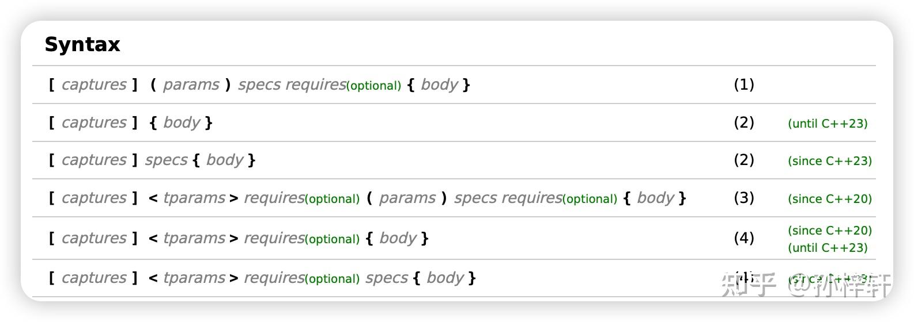Click 'specs requires' in row (1)

[292, 85]
